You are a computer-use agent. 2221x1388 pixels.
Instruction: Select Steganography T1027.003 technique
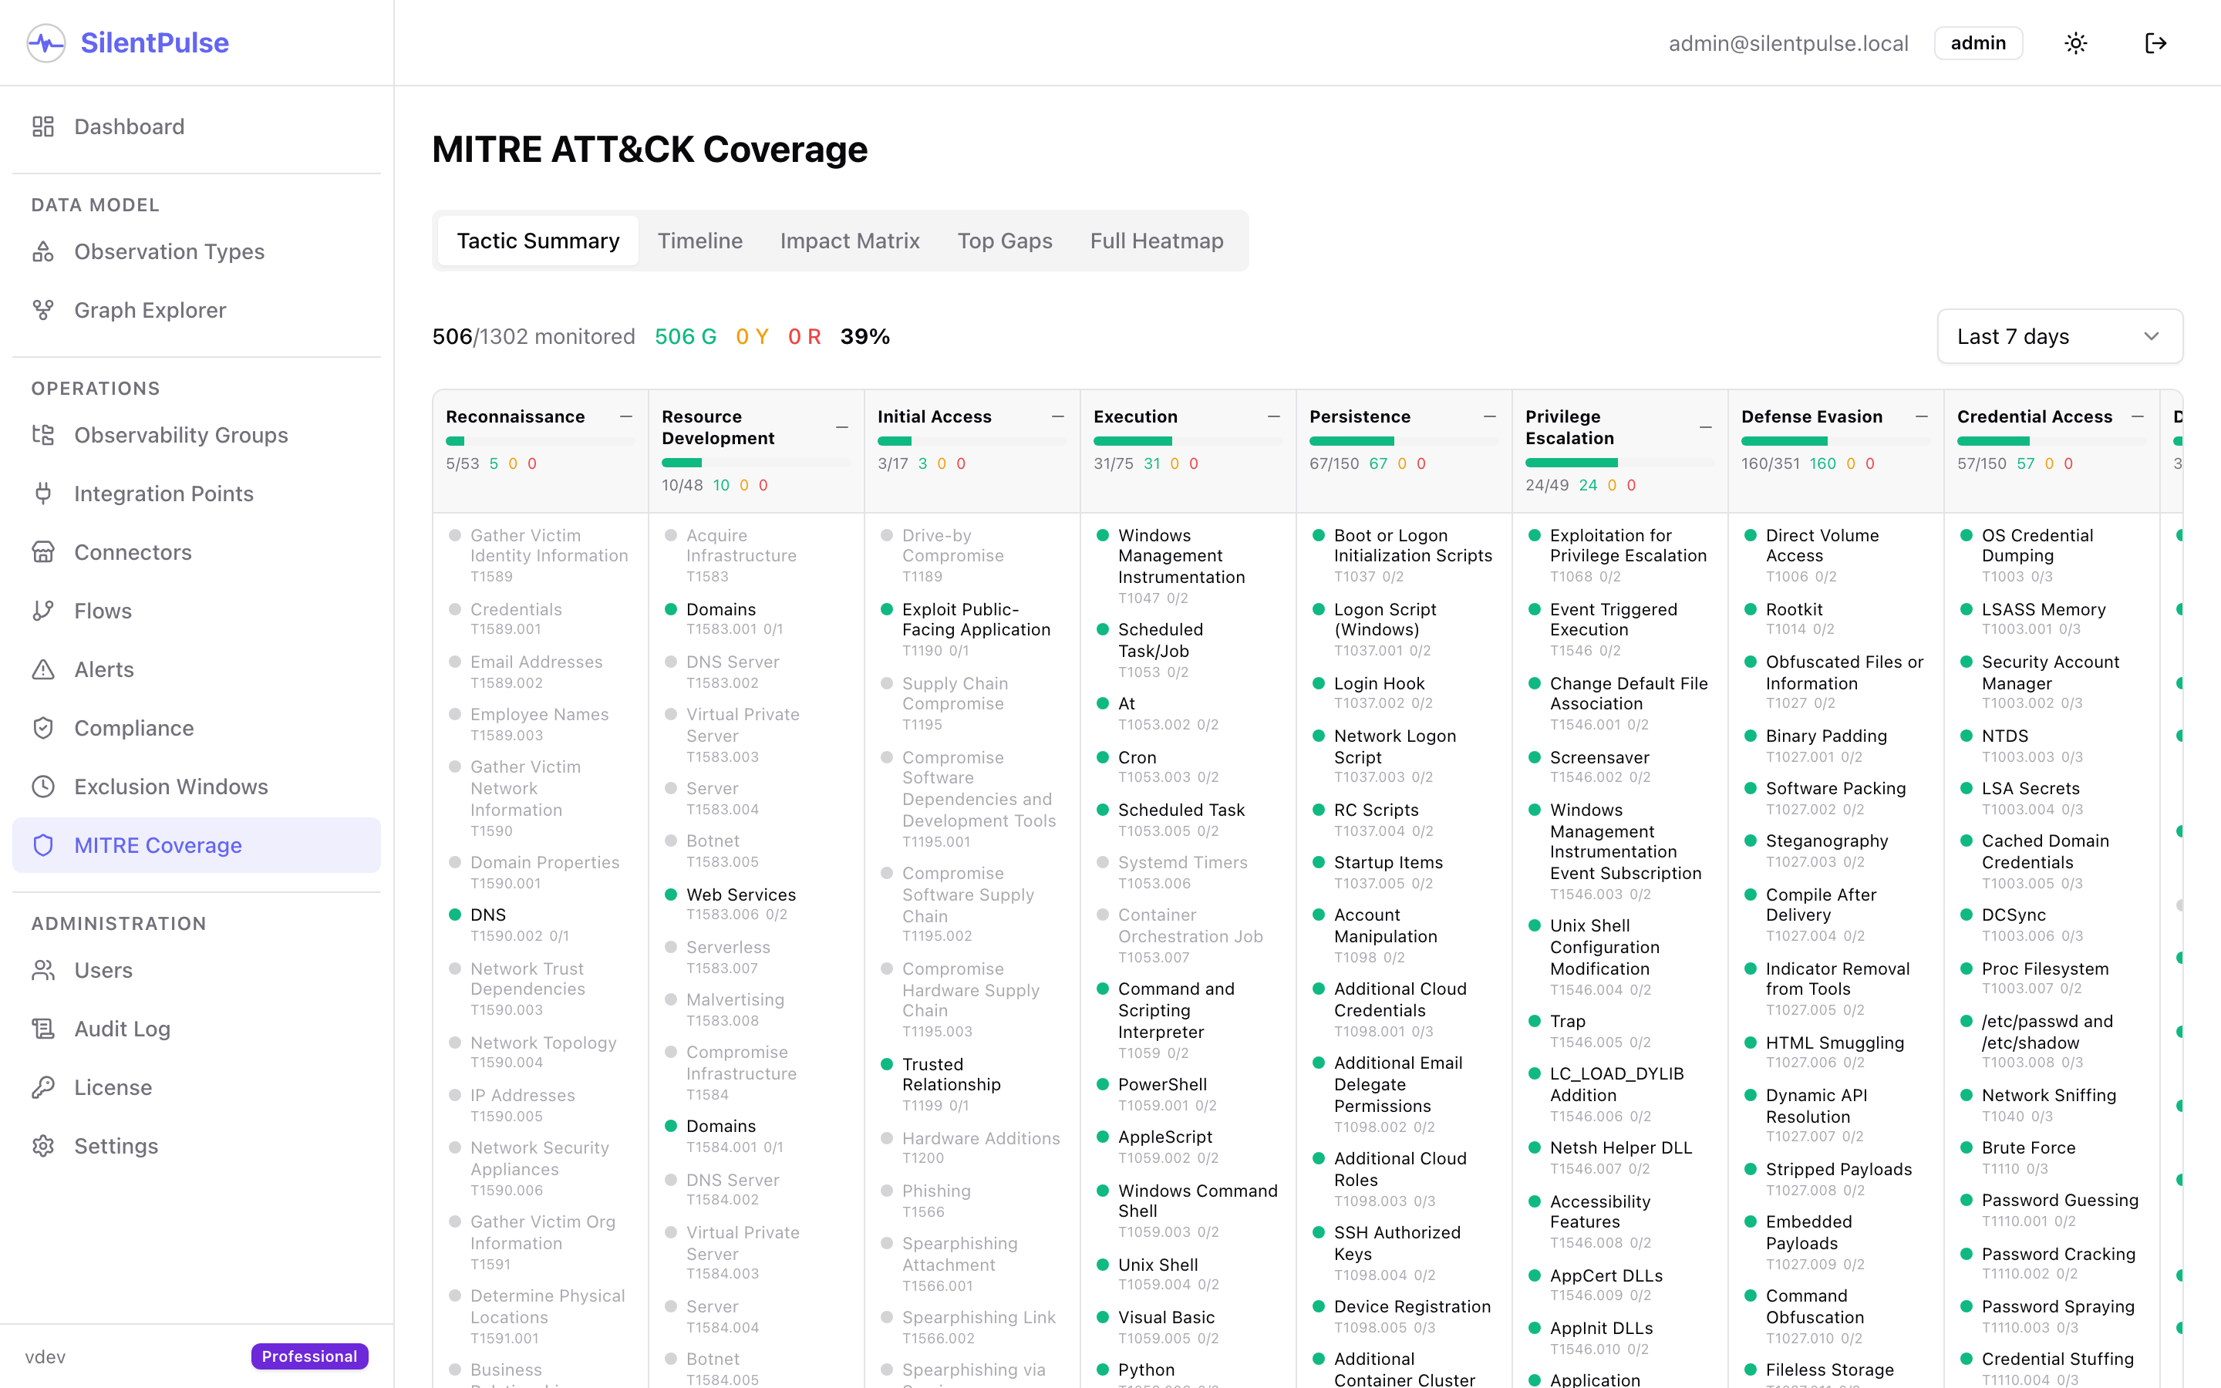1835,851
